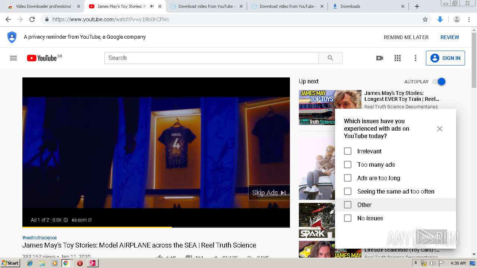Open the create video camera icon

(x=380, y=58)
